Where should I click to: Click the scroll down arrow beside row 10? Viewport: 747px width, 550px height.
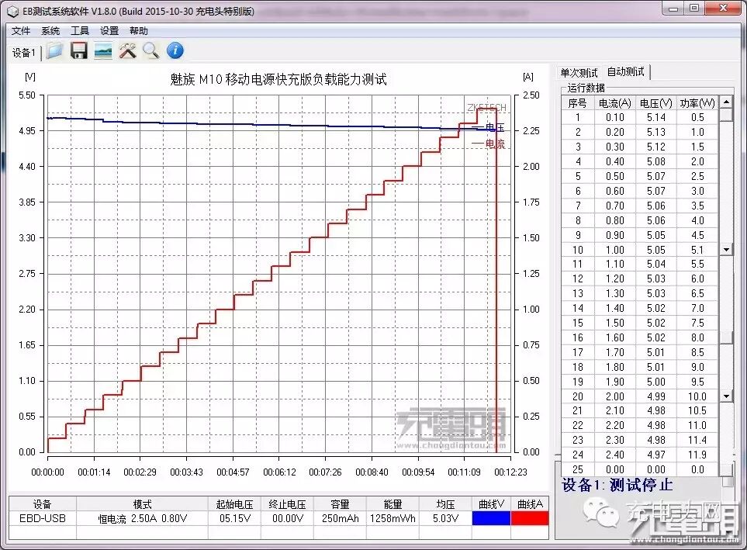(x=726, y=249)
